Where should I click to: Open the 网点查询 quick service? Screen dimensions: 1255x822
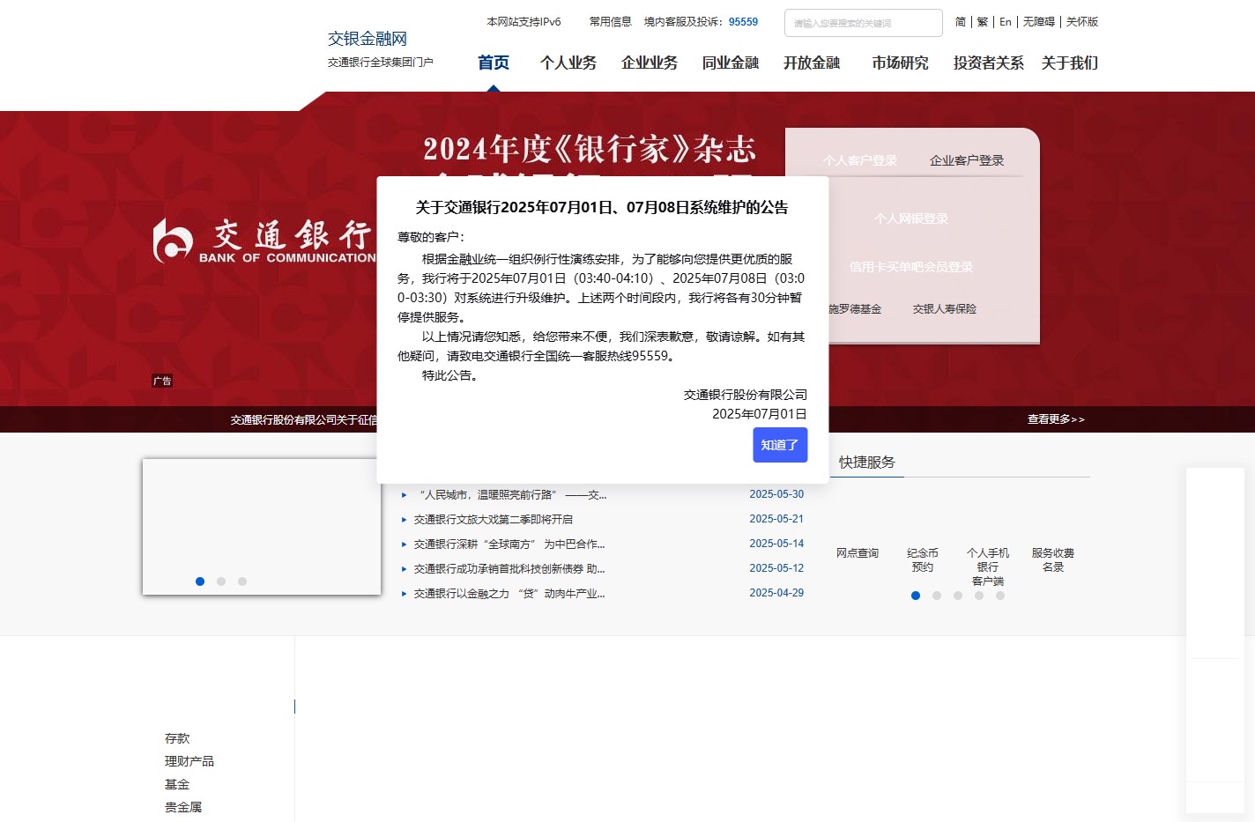[x=858, y=553]
